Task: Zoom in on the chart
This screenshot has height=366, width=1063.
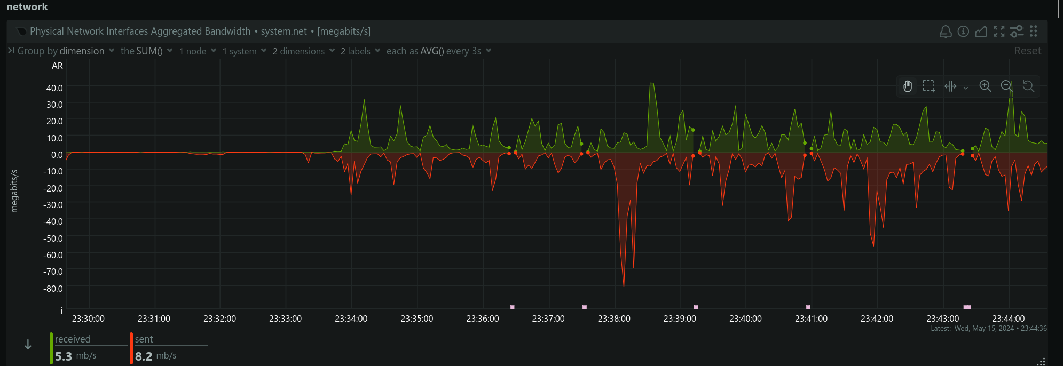Action: pyautogui.click(x=985, y=86)
